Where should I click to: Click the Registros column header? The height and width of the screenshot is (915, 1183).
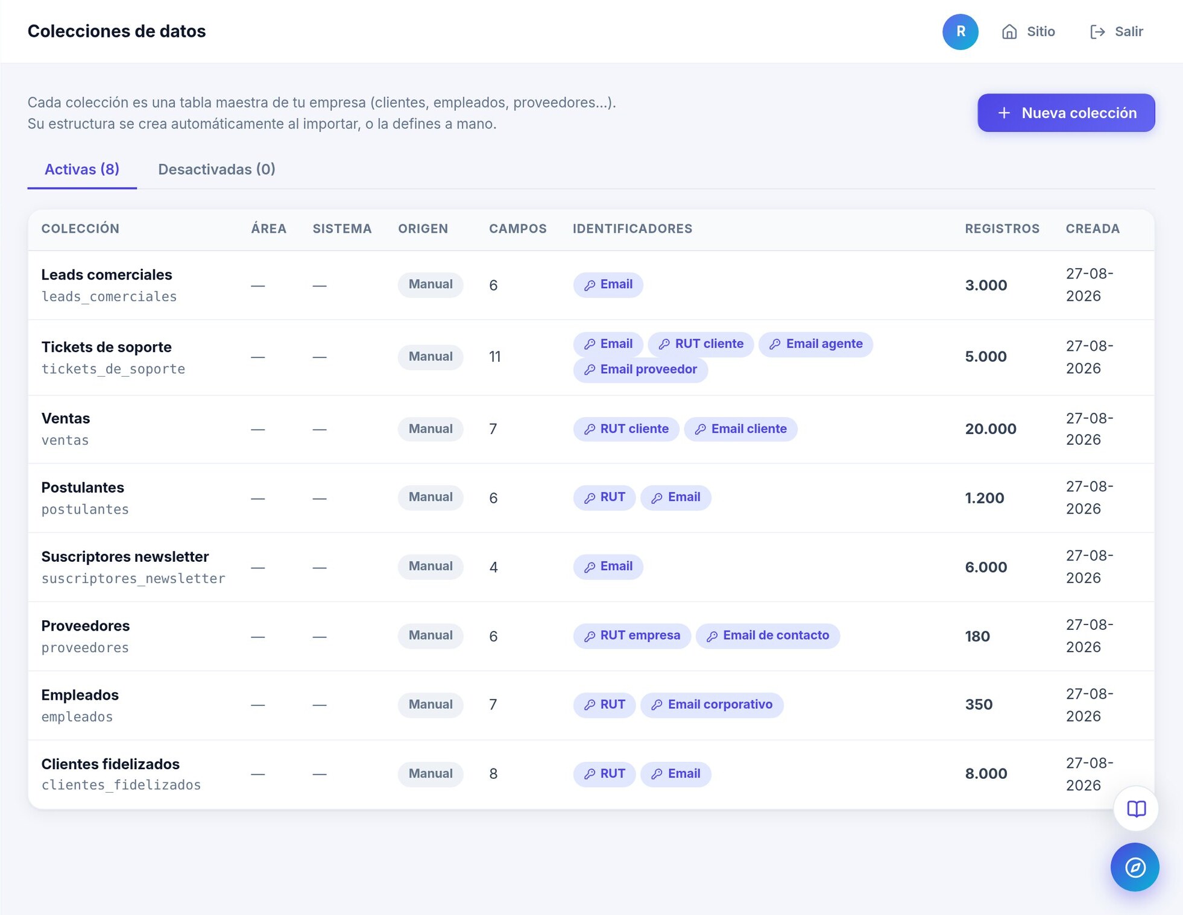[1002, 229]
